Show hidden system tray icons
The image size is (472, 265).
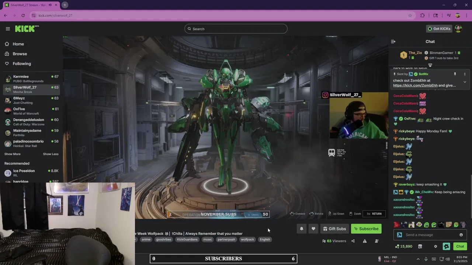point(418,259)
